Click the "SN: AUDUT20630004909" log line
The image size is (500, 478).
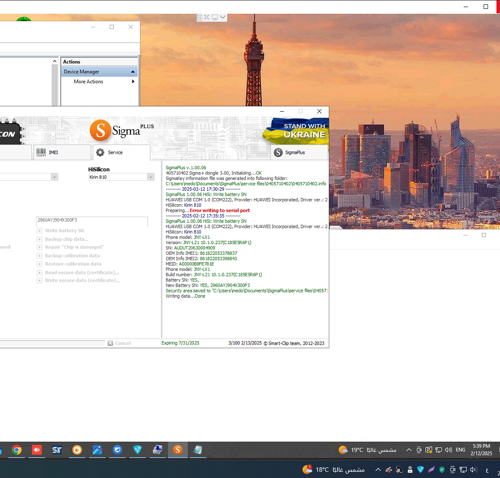point(190,248)
